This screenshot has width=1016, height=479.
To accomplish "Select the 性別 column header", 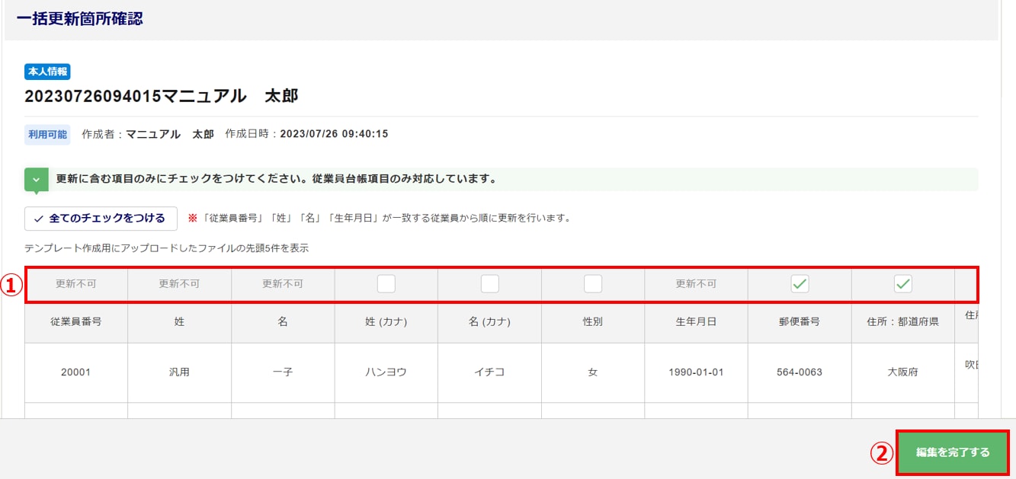I will pyautogui.click(x=593, y=322).
